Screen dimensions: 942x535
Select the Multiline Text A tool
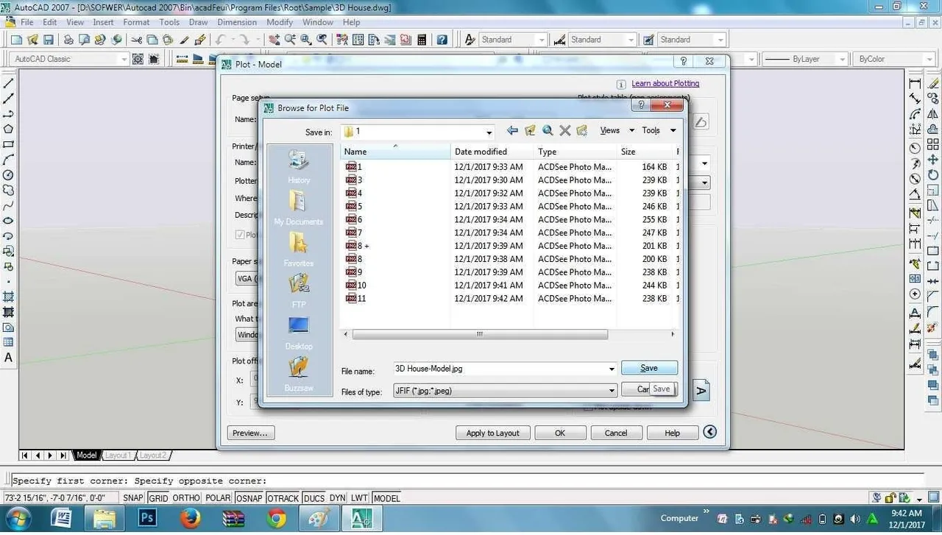pyautogui.click(x=9, y=358)
